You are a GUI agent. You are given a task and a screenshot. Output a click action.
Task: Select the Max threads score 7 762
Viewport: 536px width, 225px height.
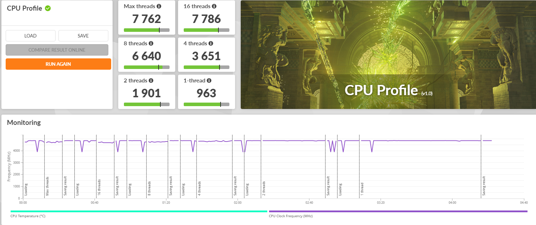[147, 19]
